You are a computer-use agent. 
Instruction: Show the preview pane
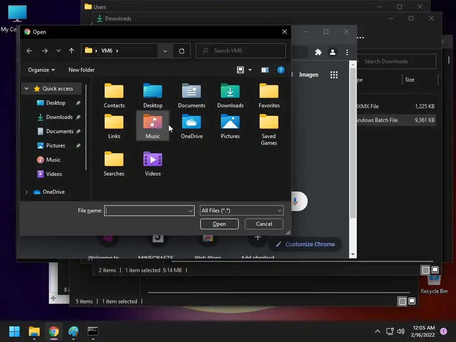coord(265,70)
